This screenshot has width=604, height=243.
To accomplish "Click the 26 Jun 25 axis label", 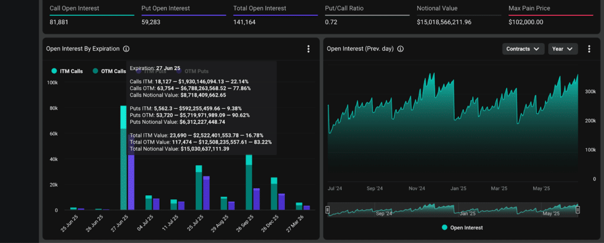I will tap(94, 222).
